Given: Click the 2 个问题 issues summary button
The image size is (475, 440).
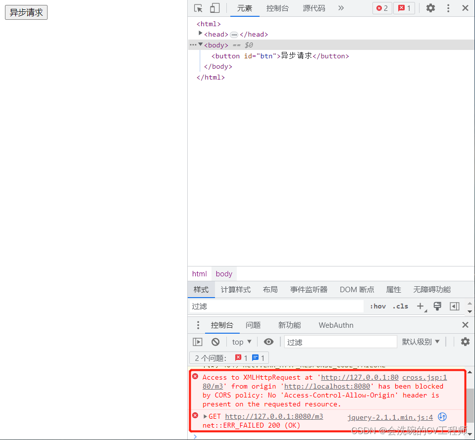Looking at the screenshot, I should pos(229,358).
